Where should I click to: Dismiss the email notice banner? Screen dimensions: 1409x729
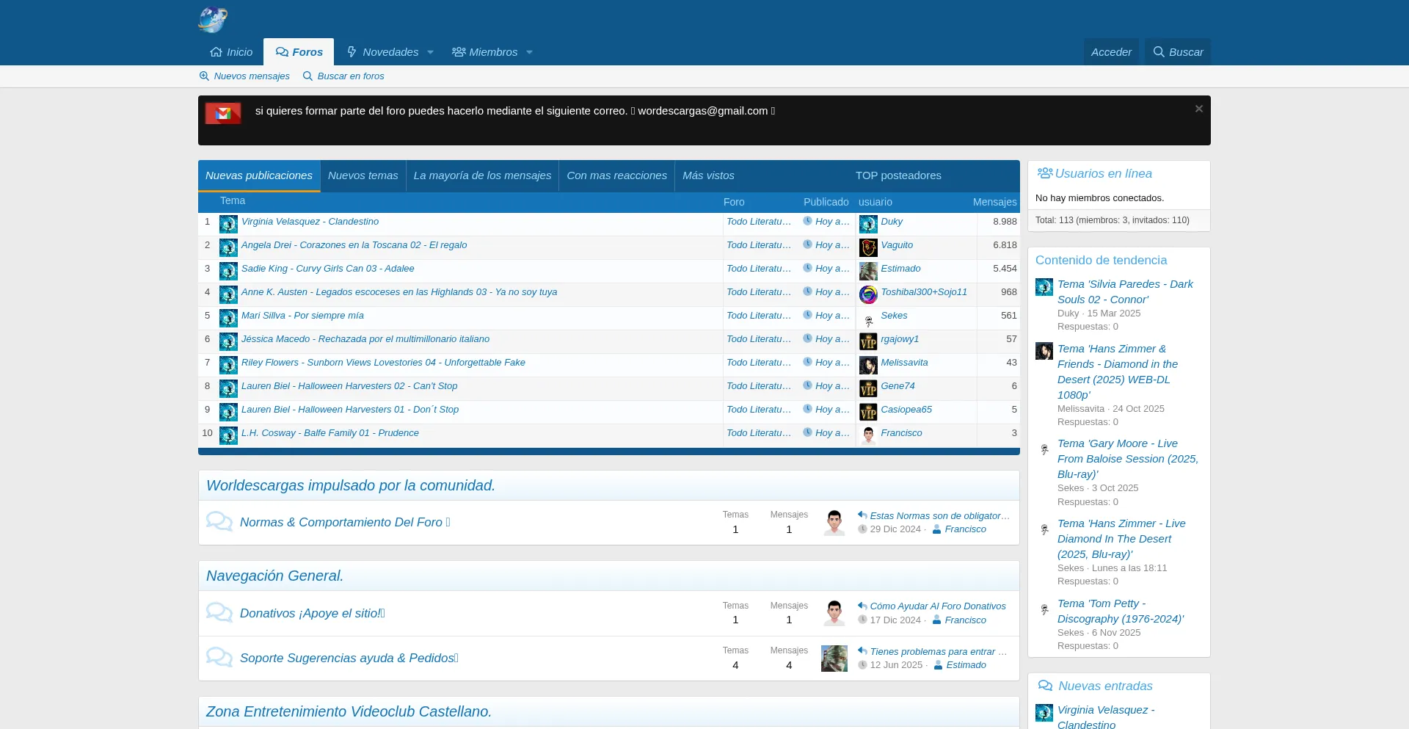click(x=1198, y=109)
